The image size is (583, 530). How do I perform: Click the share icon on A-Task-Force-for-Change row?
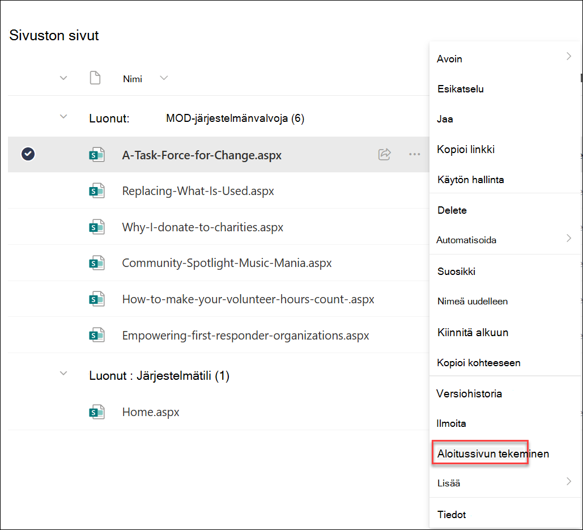click(x=385, y=154)
